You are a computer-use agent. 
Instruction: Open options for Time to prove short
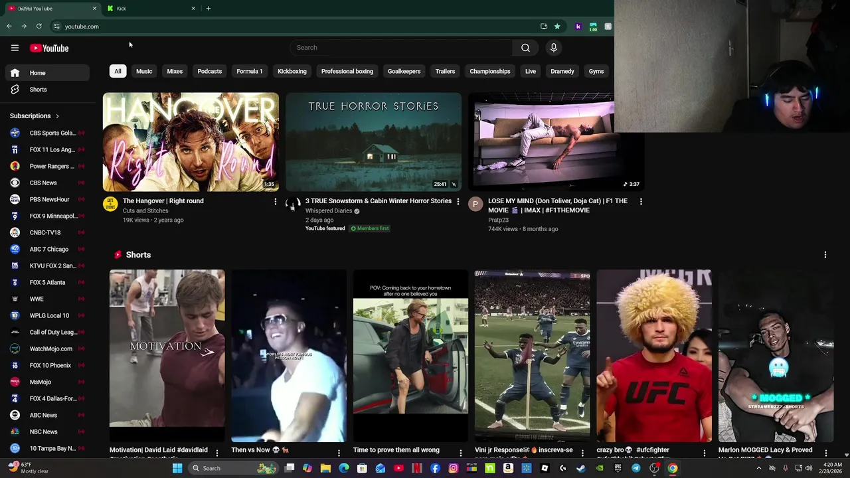[460, 453]
